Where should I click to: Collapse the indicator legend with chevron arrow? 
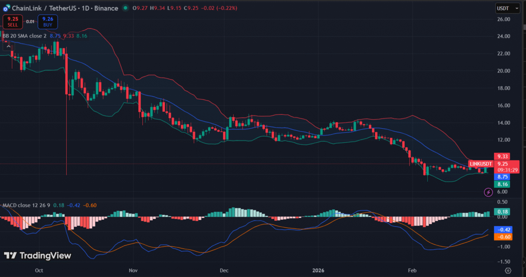point(8,46)
